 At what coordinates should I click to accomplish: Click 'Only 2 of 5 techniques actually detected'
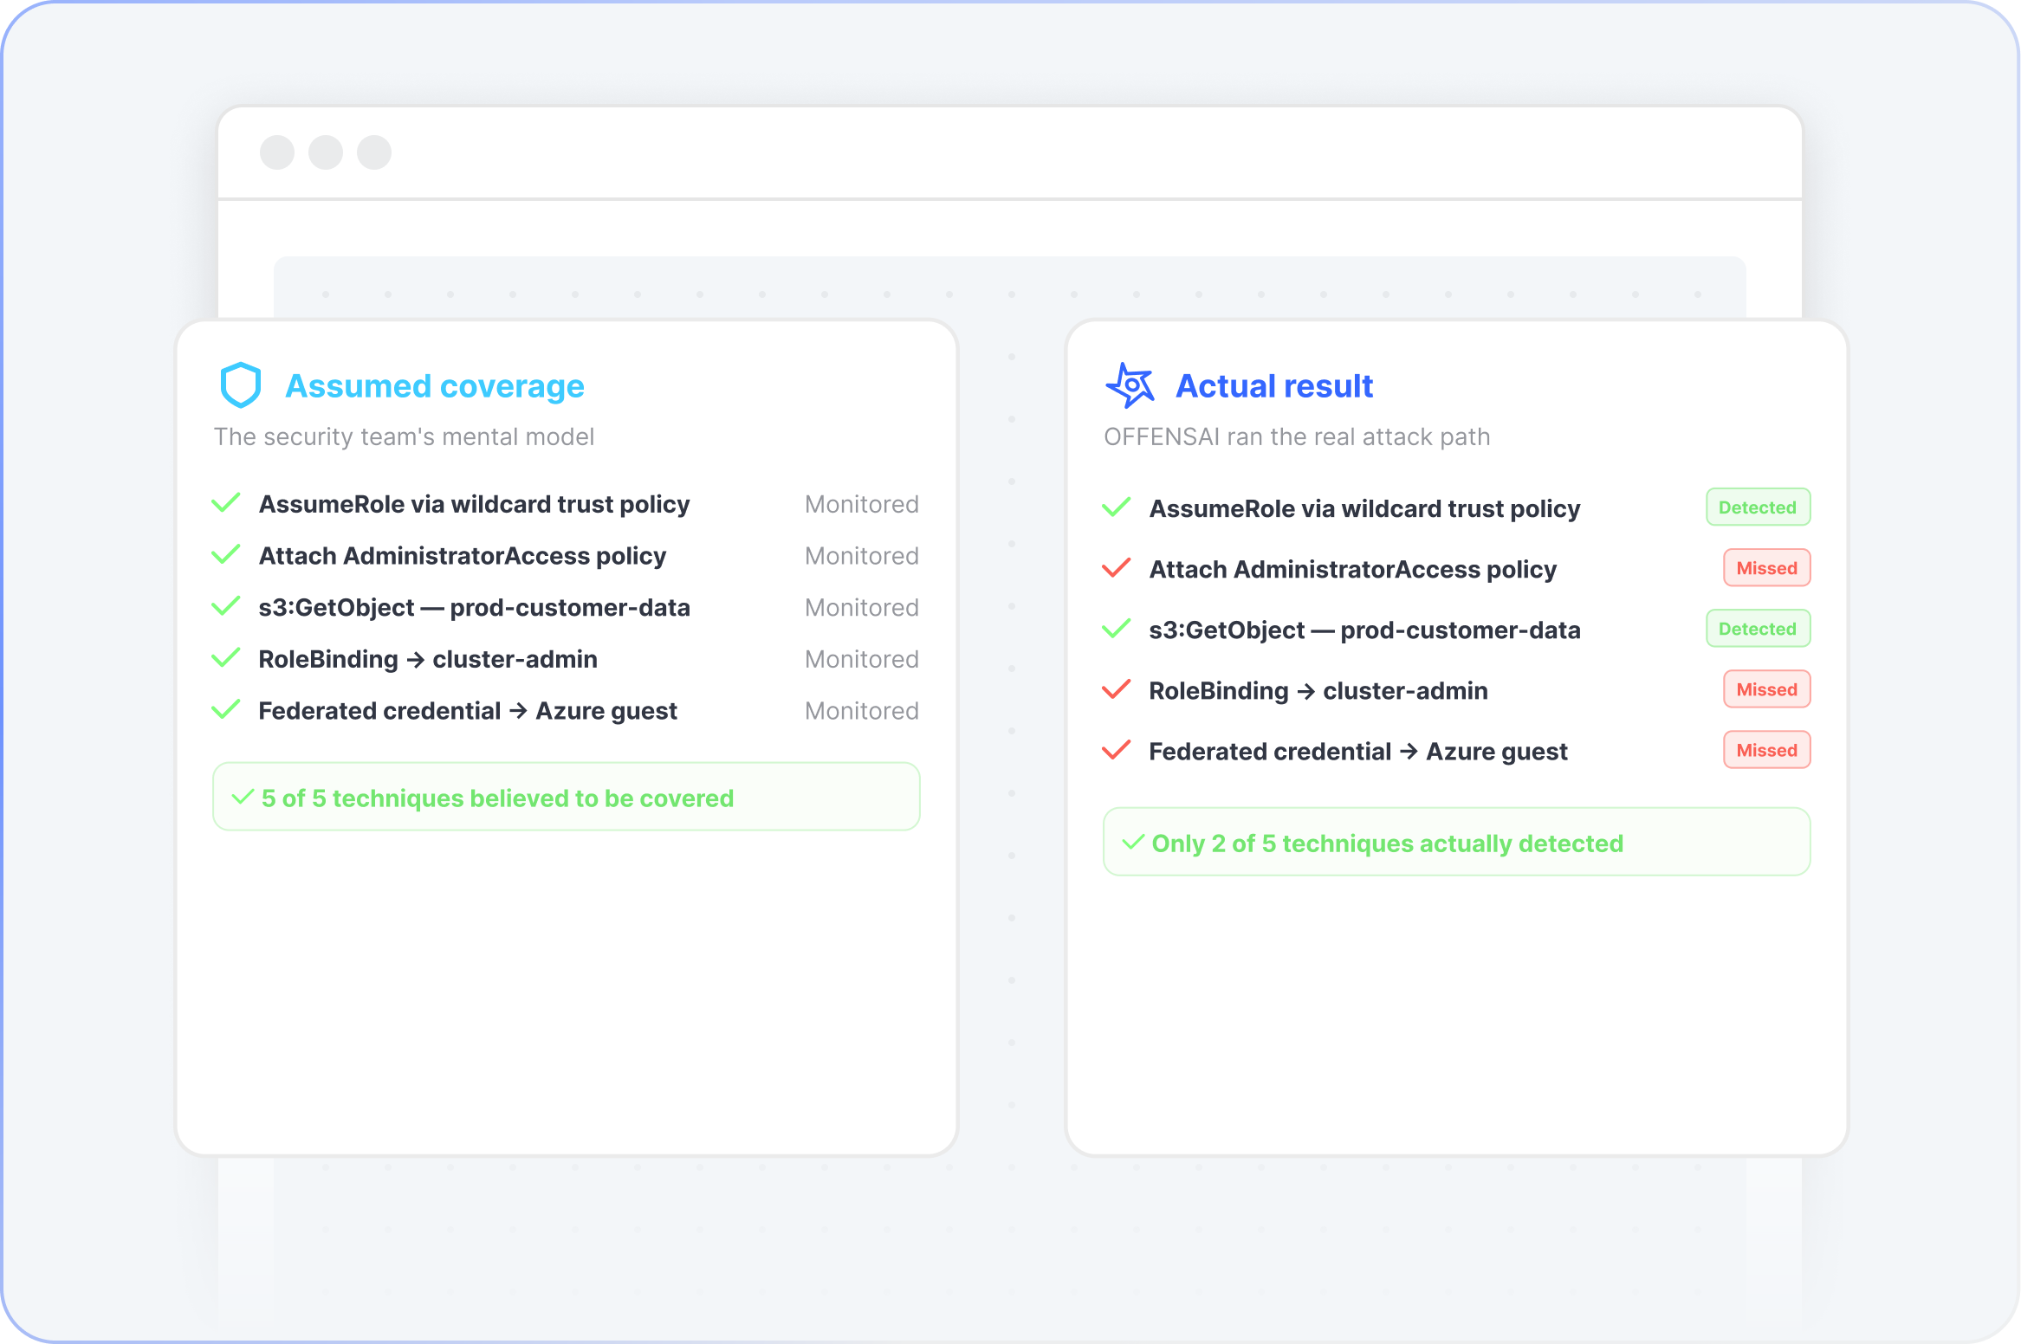(1388, 843)
